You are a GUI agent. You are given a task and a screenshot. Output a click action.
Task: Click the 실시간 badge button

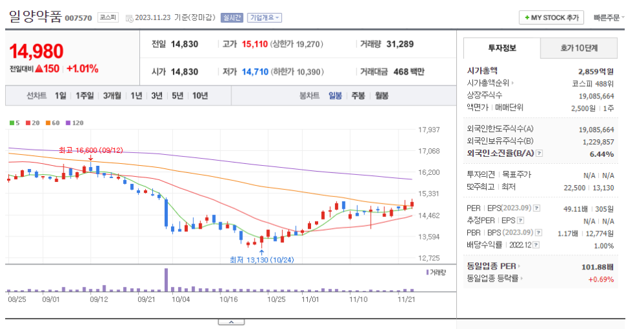(x=231, y=17)
